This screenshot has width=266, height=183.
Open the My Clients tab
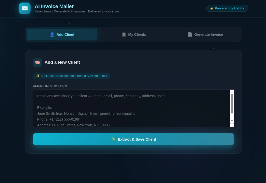134,35
